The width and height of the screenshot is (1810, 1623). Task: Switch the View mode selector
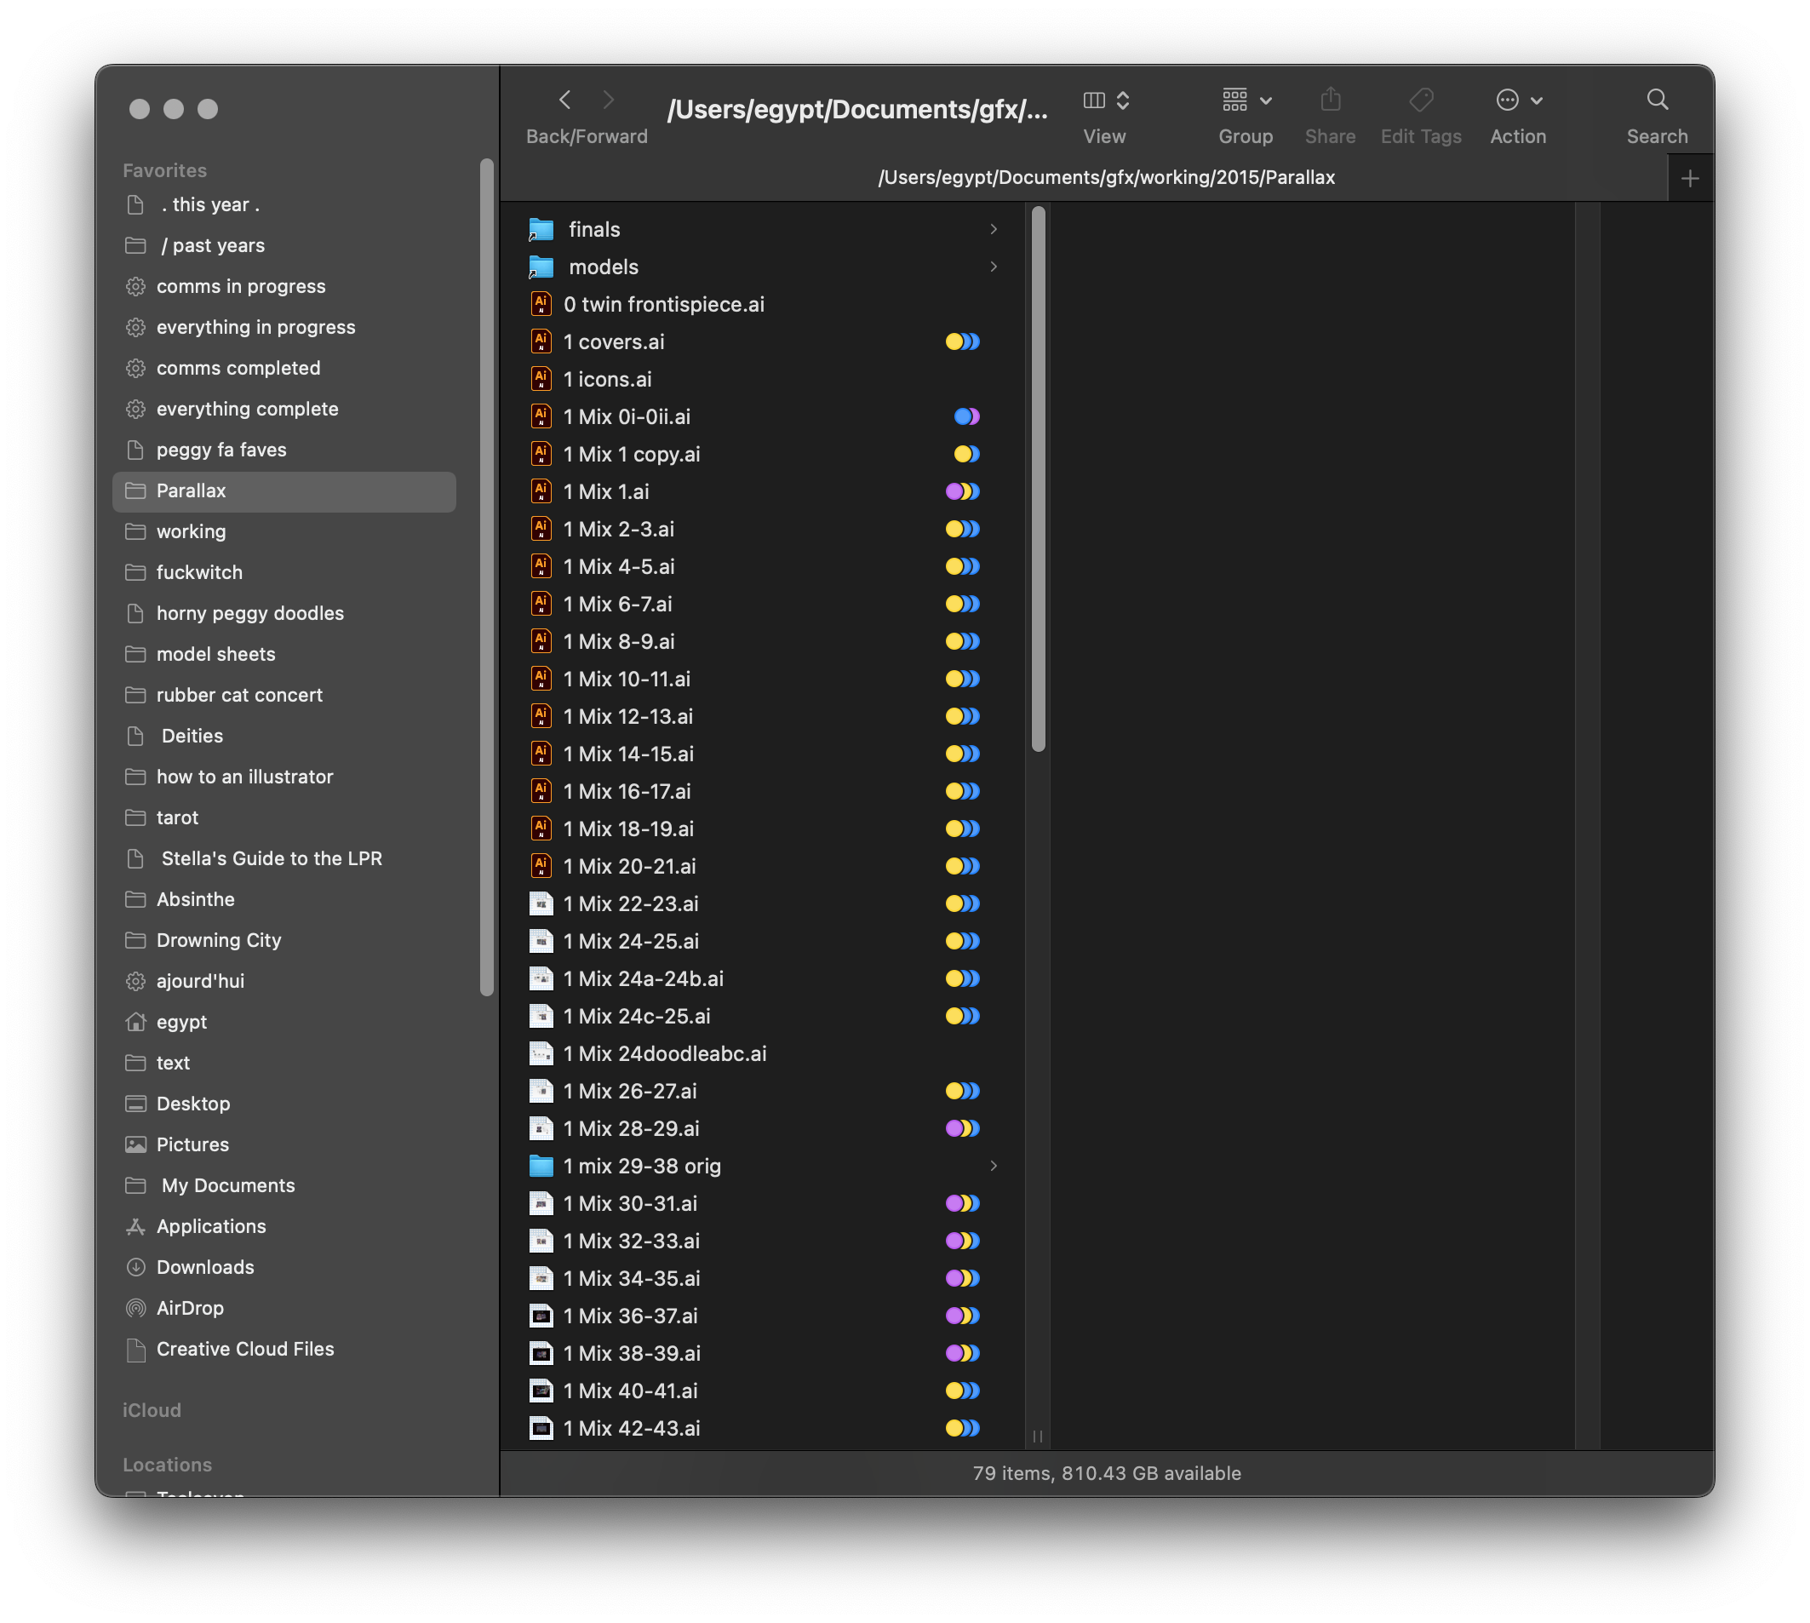point(1105,100)
